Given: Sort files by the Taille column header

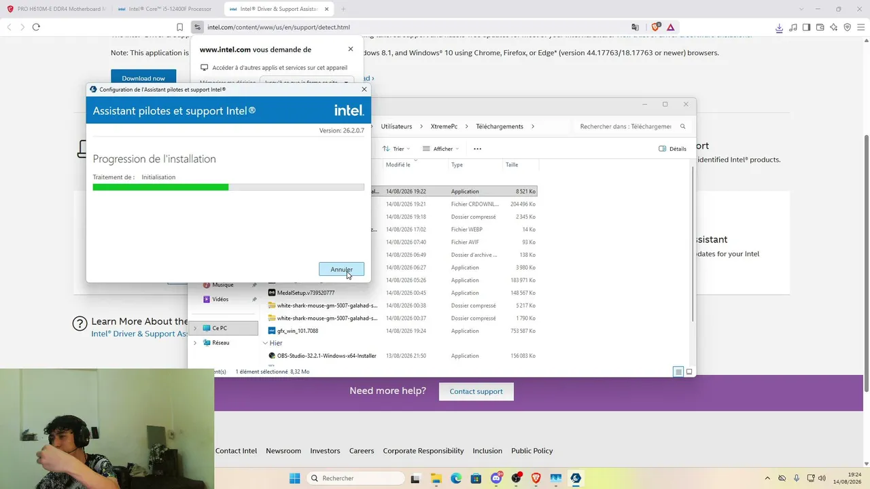Looking at the screenshot, I should pos(512,164).
